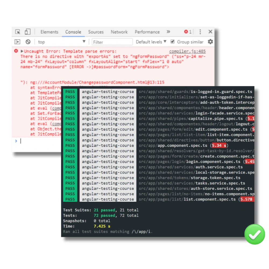Open the top JavaScript context dropdown
Image resolution: width=269 pixels, height=269 pixels.
[61, 42]
